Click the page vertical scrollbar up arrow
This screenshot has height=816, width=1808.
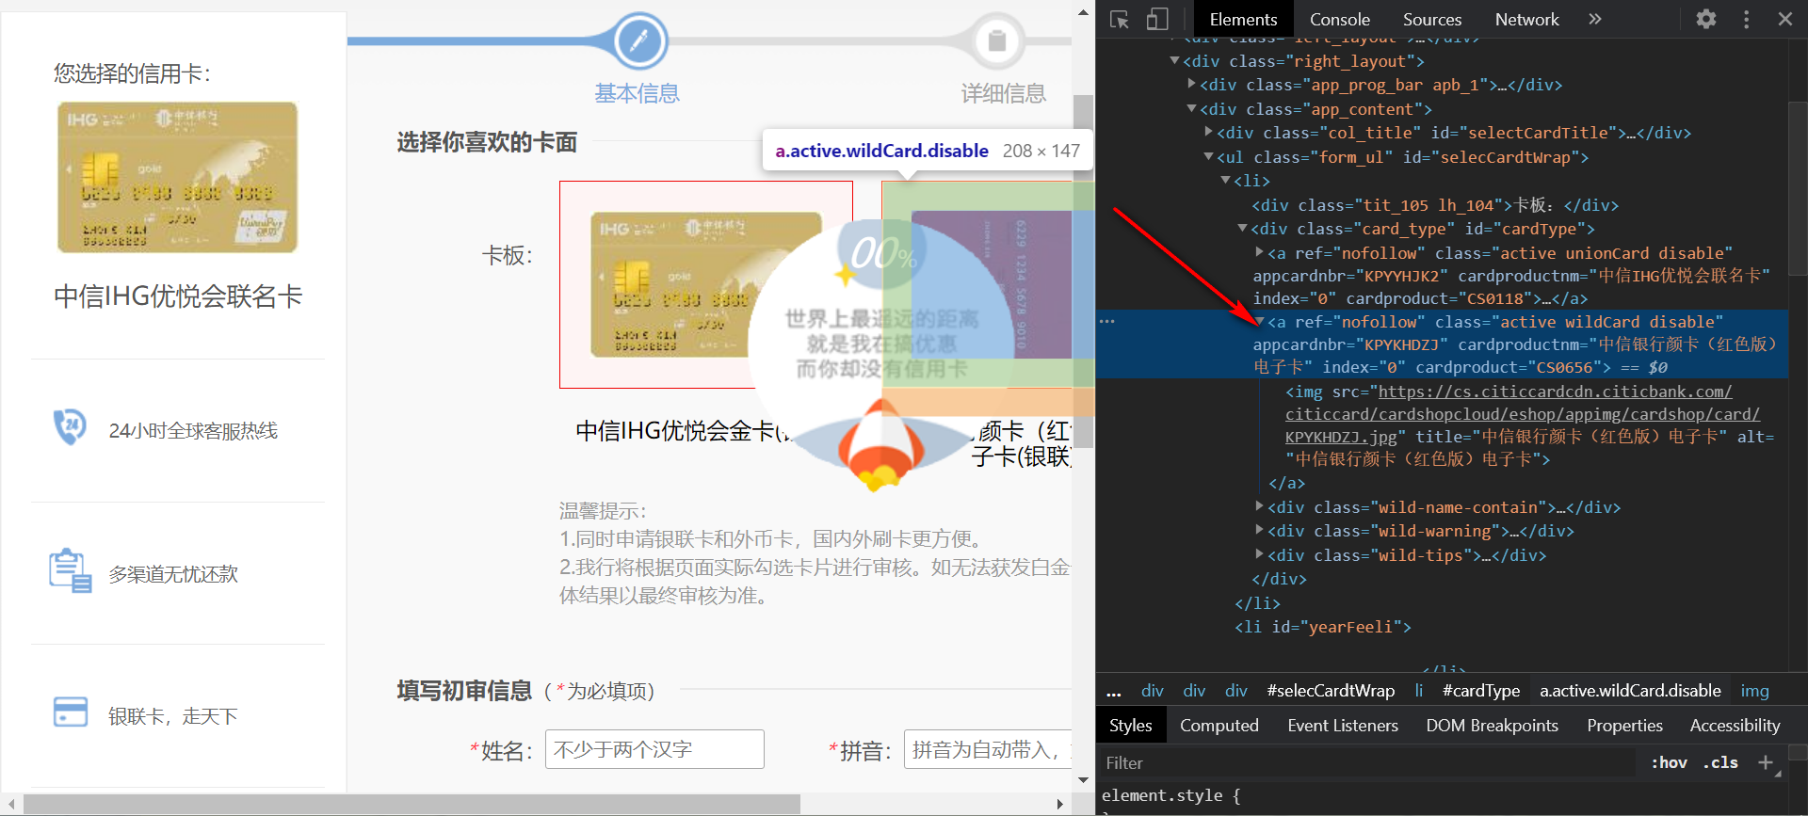pos(1083,12)
